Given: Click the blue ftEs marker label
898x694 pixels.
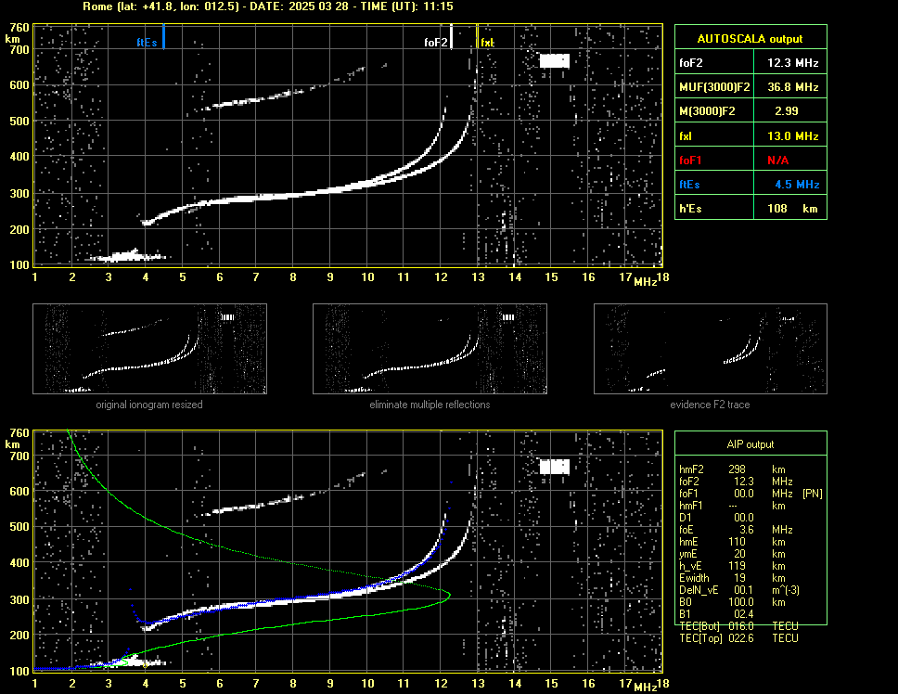Looking at the screenshot, I should point(147,43).
